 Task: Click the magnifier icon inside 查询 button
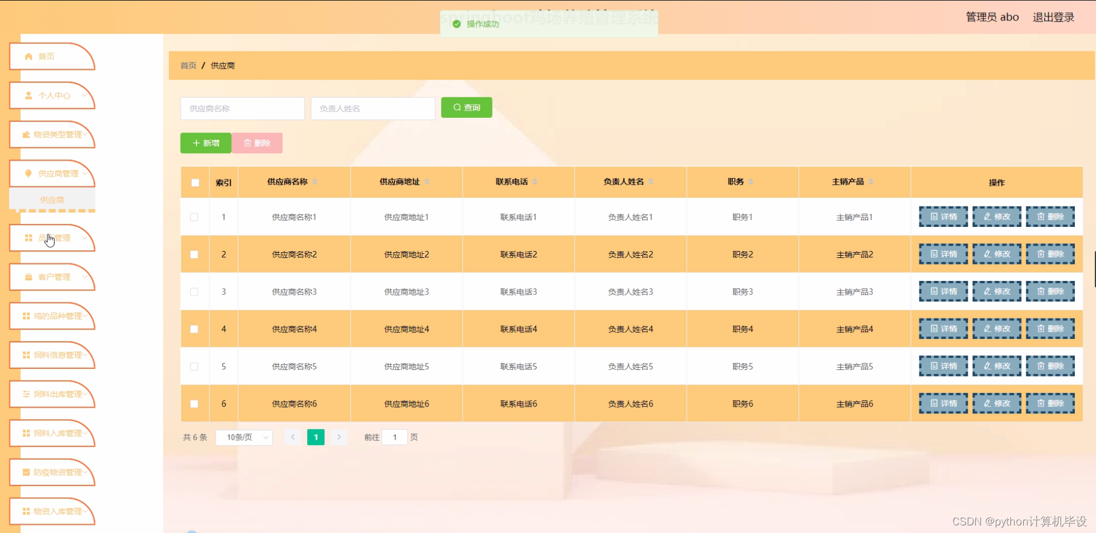click(x=457, y=107)
